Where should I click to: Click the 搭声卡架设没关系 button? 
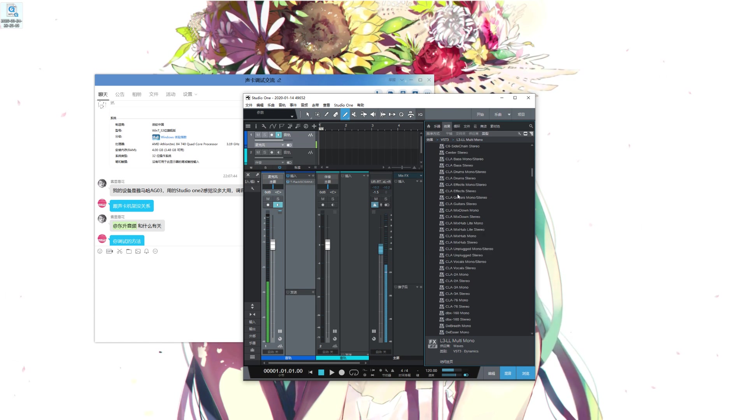(132, 206)
